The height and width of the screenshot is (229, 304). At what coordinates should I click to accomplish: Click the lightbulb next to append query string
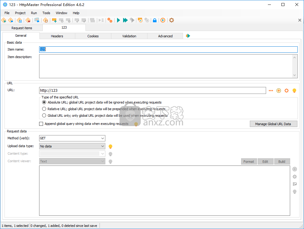point(136,124)
